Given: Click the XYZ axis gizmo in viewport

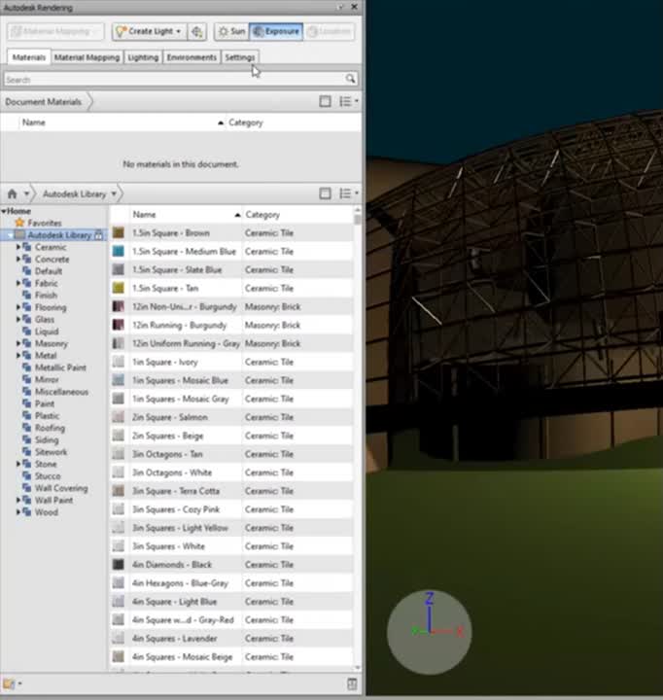Looking at the screenshot, I should click(429, 631).
